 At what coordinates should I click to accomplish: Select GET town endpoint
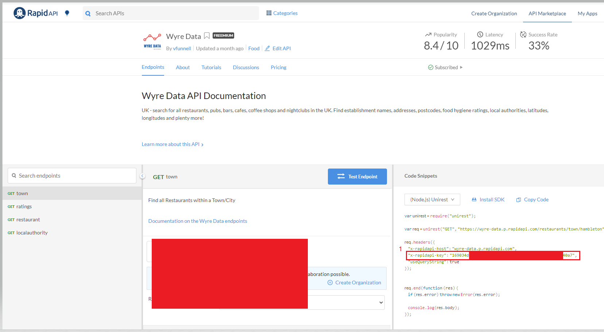[72, 193]
